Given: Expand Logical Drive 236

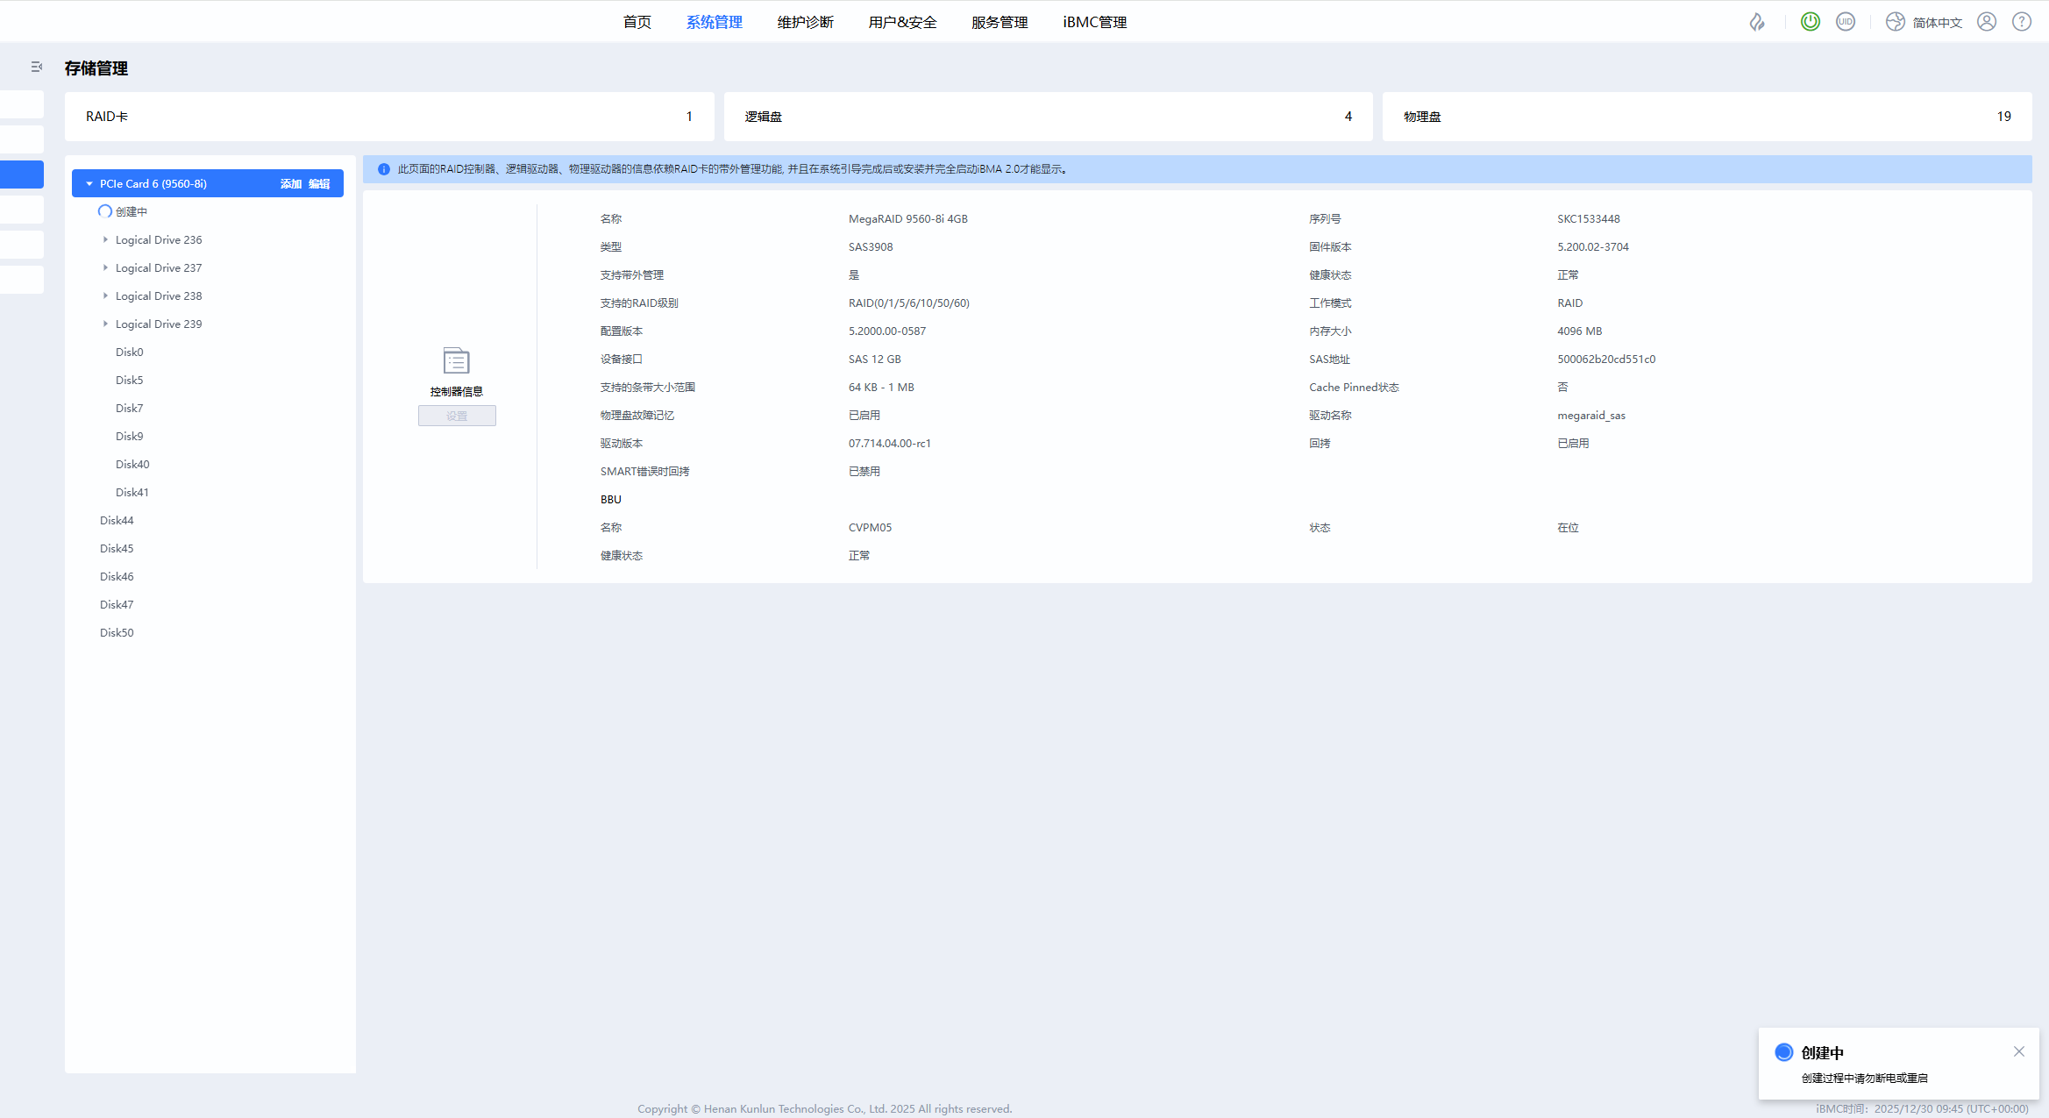Looking at the screenshot, I should (x=105, y=239).
